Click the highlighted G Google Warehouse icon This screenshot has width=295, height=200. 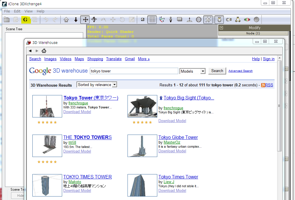click(26, 19)
